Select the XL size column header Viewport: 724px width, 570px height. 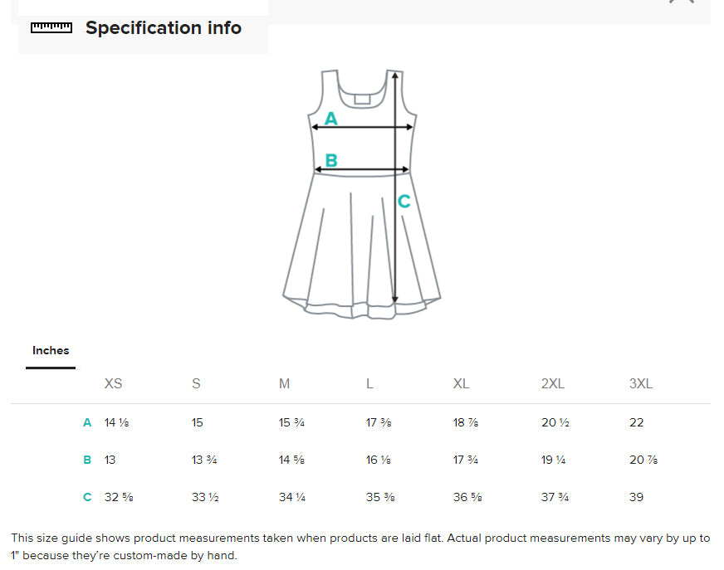[462, 383]
